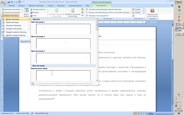Switch to the кол... taskbar window button
Viewport: 184px width, 115px height.
[179, 27]
